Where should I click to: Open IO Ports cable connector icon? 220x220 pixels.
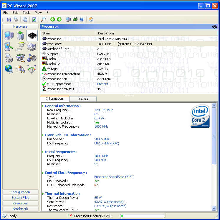[20, 46]
